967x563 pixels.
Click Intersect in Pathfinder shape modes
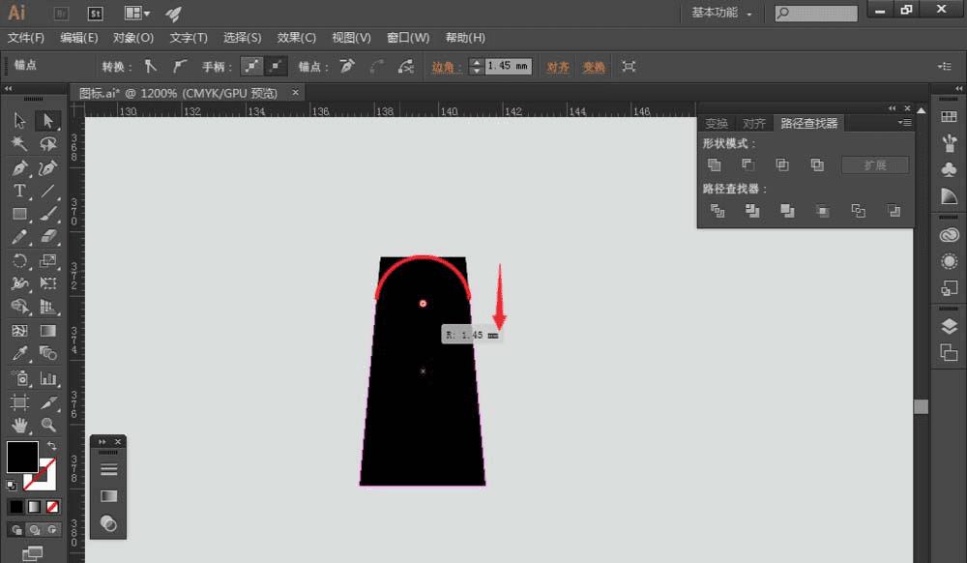coord(782,164)
